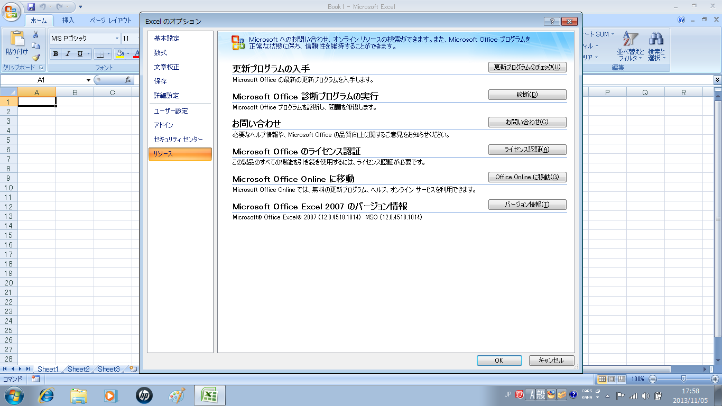This screenshot has height=406, width=722.
Task: Click the Cut scissors icon
Action: pos(36,35)
